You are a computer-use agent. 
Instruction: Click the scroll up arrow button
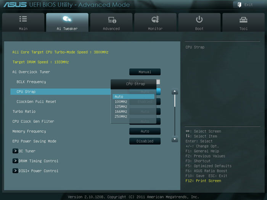175,92
